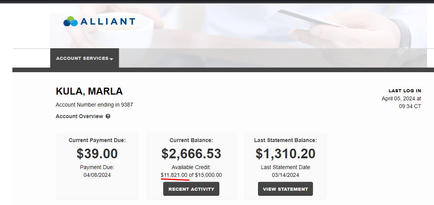This screenshot has height=205, width=434.
Task: Click the $15,000.00 credit limit figure
Action: [208, 175]
